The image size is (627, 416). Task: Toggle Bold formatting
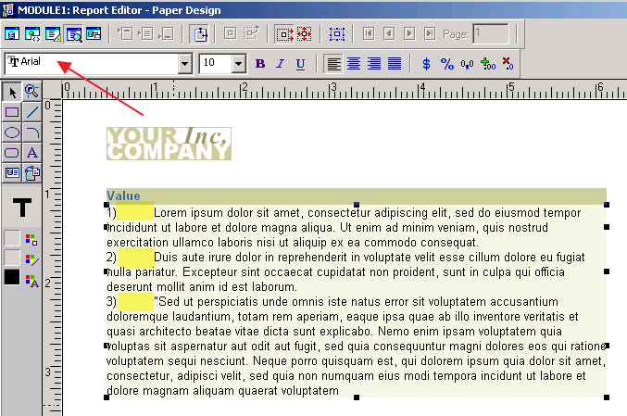click(260, 64)
